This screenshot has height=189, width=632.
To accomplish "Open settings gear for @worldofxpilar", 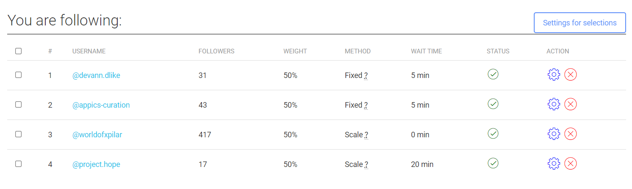I will [554, 134].
